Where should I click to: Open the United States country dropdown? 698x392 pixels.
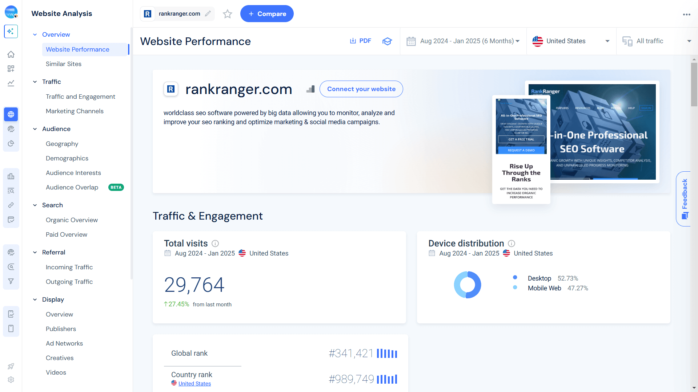click(571, 41)
